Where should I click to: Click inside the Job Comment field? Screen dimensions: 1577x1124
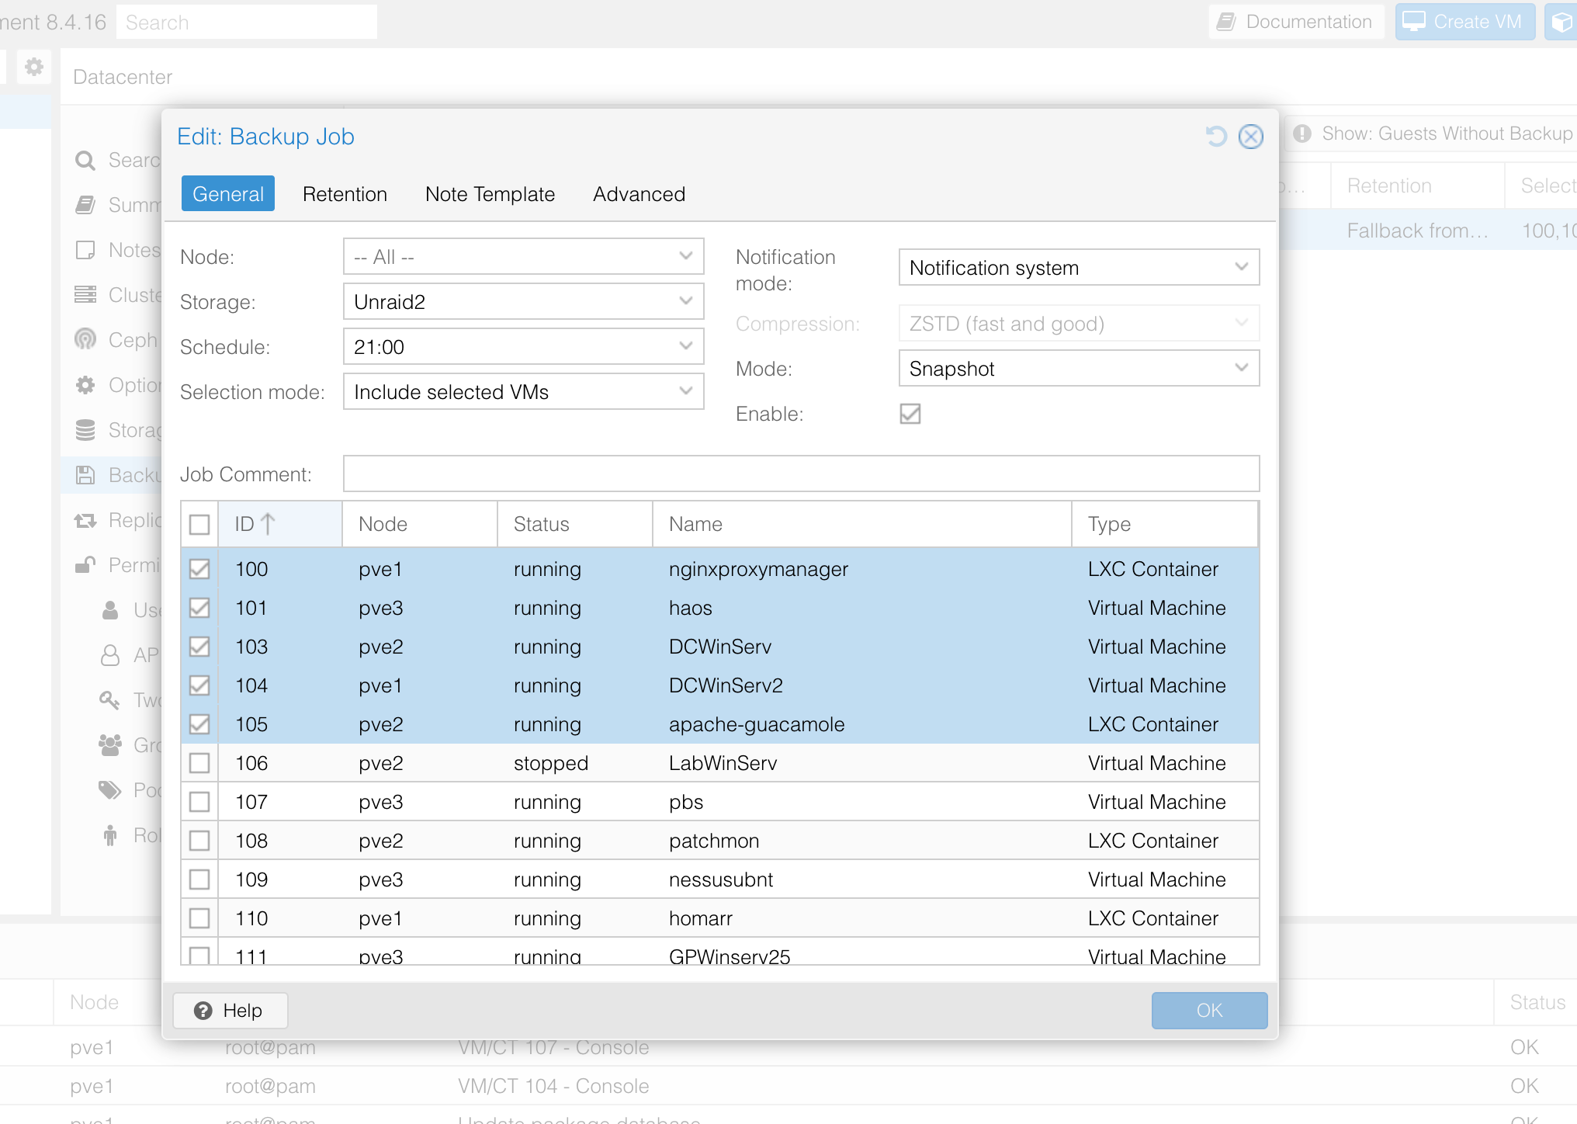tap(799, 474)
